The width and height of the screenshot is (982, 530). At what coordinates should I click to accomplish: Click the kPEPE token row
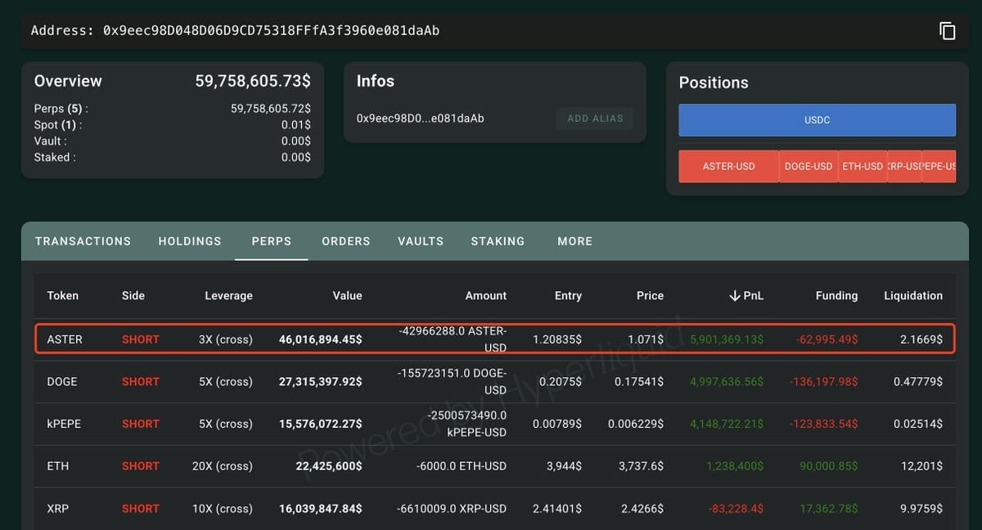pyautogui.click(x=495, y=424)
